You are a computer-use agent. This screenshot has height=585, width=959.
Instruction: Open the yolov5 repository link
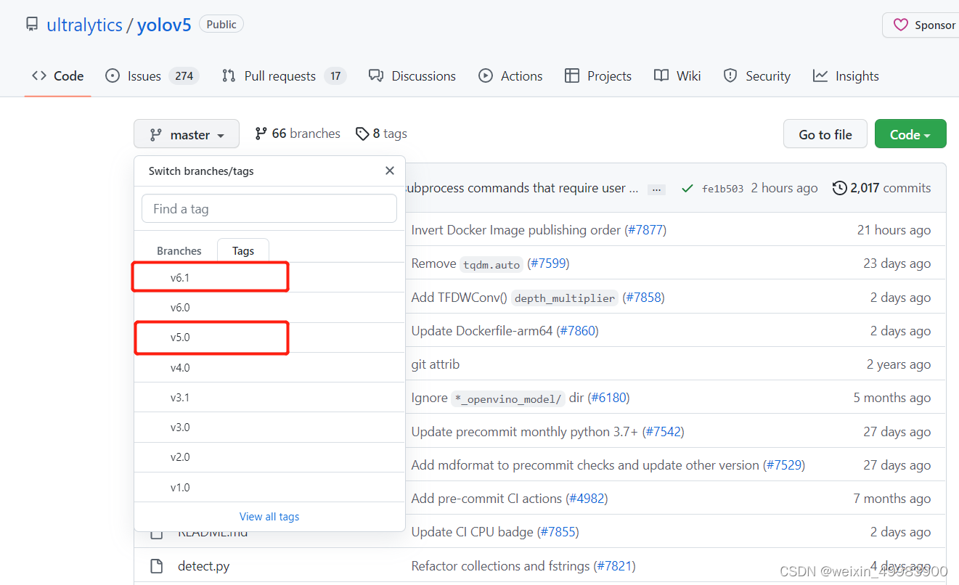pos(164,25)
